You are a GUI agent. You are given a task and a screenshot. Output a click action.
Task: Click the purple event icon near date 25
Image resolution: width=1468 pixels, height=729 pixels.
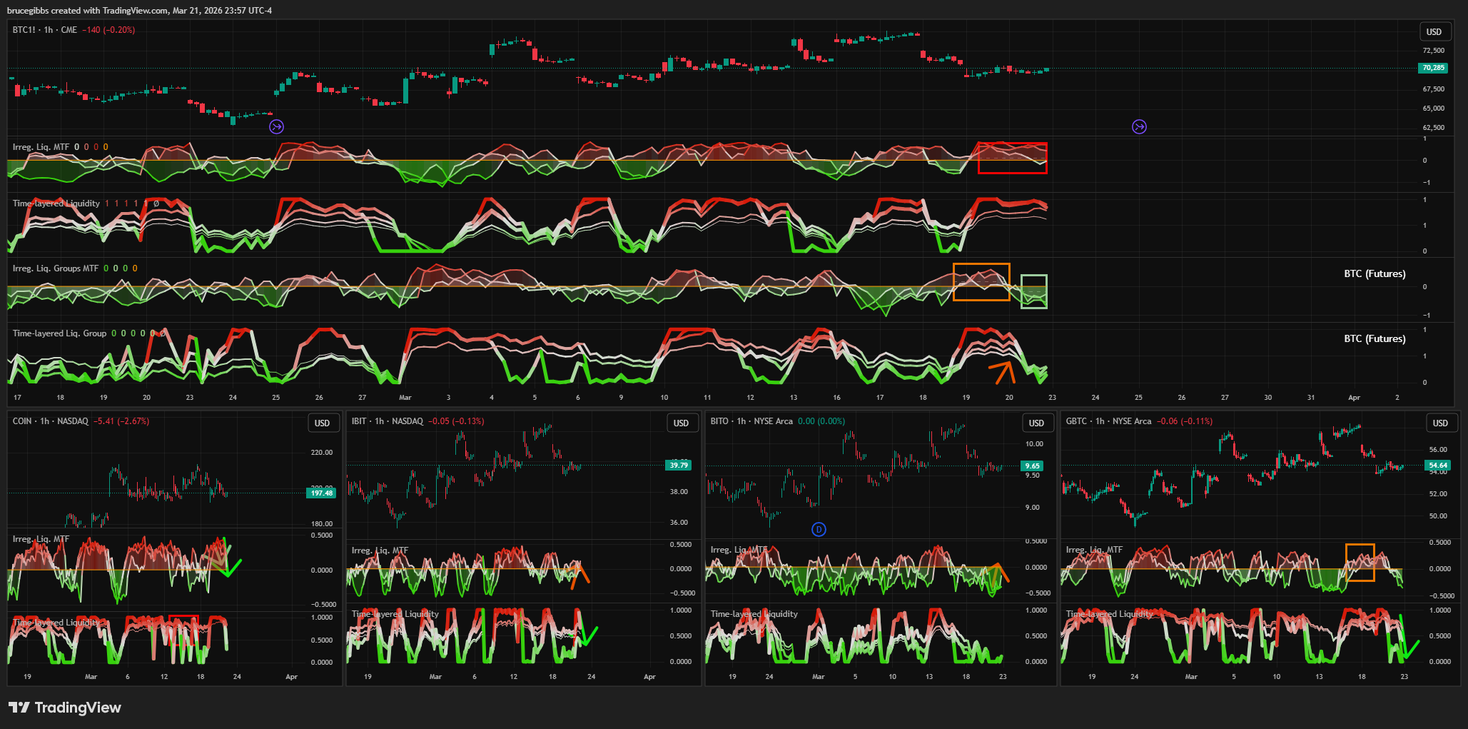(x=276, y=126)
